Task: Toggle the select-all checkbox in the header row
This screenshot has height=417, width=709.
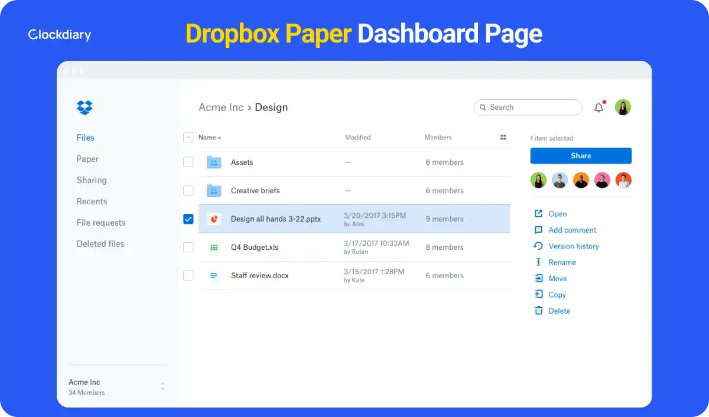Action: (x=188, y=137)
